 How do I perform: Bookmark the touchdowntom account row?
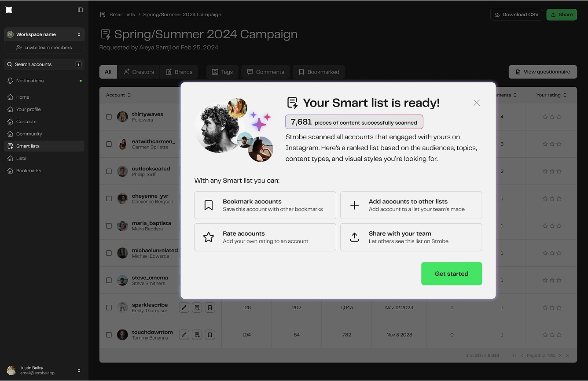[210, 335]
